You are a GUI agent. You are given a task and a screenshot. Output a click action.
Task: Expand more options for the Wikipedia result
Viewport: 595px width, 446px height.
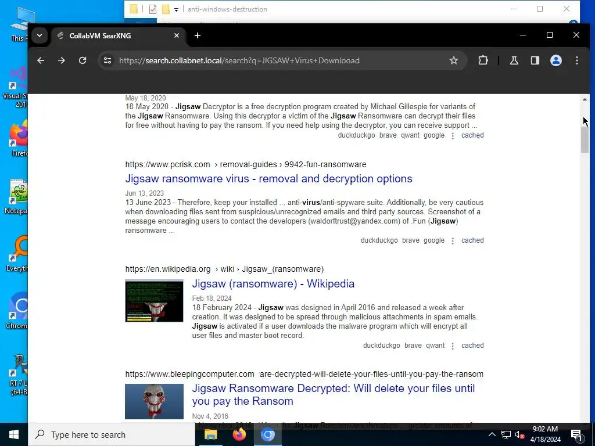[453, 346]
